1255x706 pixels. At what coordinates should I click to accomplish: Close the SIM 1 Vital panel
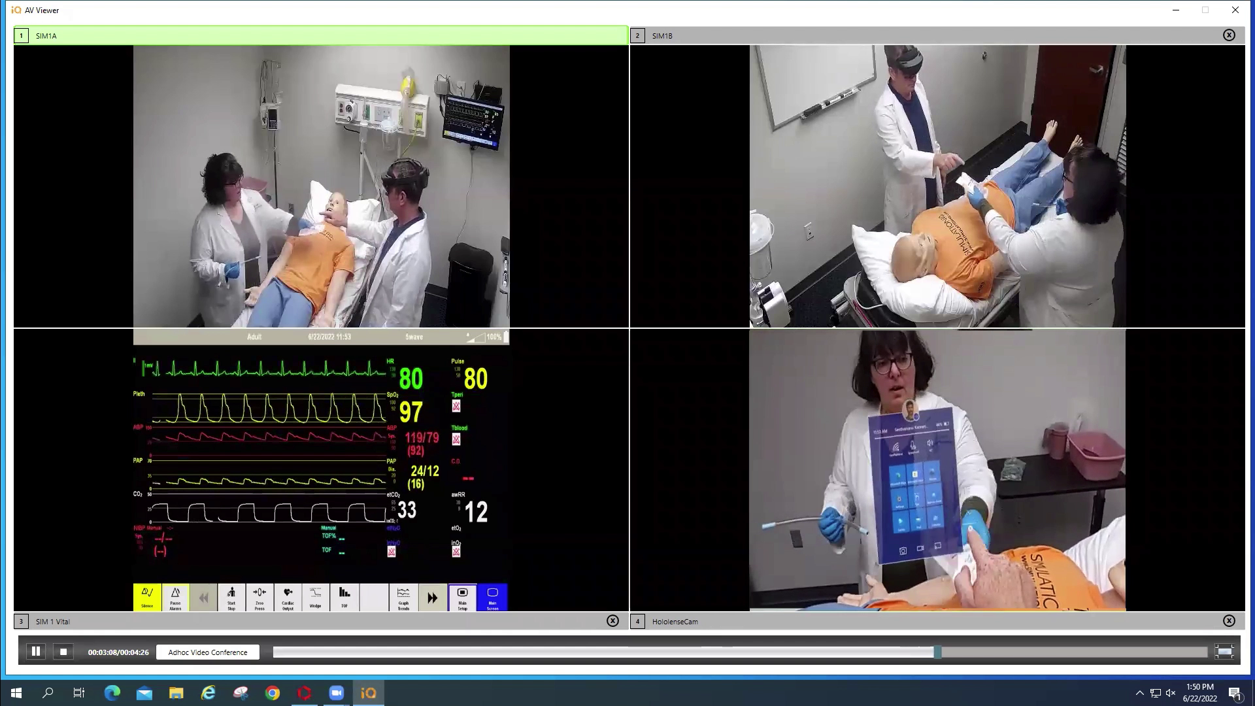612,621
